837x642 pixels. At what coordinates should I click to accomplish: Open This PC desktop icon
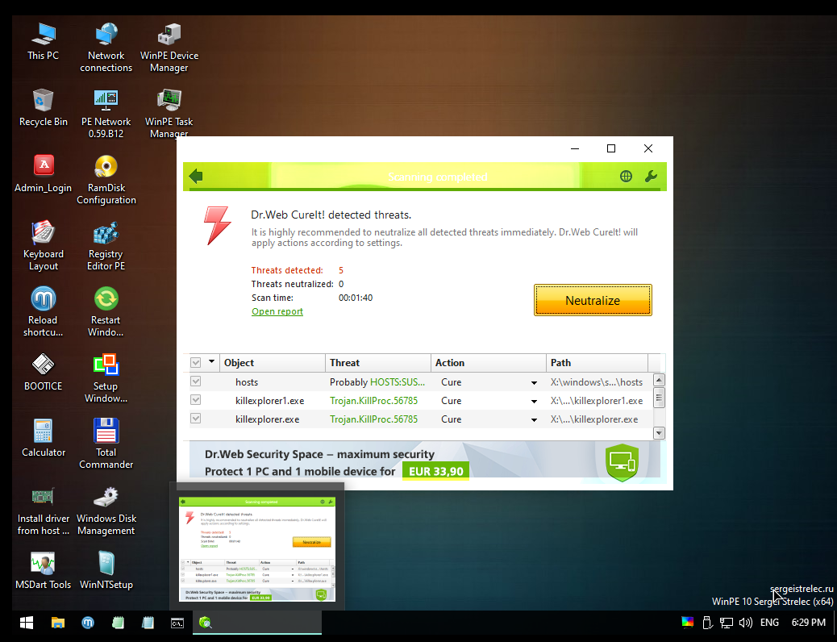click(x=44, y=42)
